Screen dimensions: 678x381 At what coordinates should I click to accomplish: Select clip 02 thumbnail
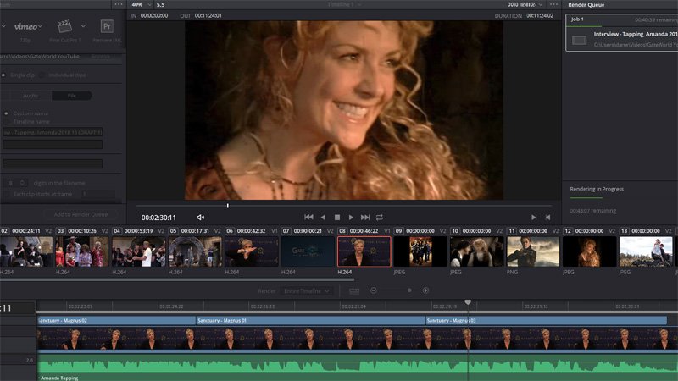pyautogui.click(x=26, y=251)
